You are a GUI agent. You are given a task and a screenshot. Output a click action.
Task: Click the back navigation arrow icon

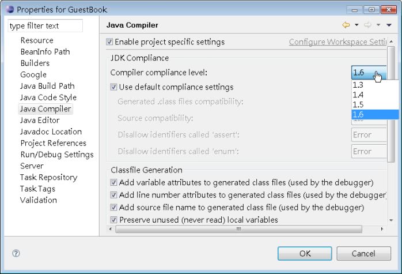point(346,25)
